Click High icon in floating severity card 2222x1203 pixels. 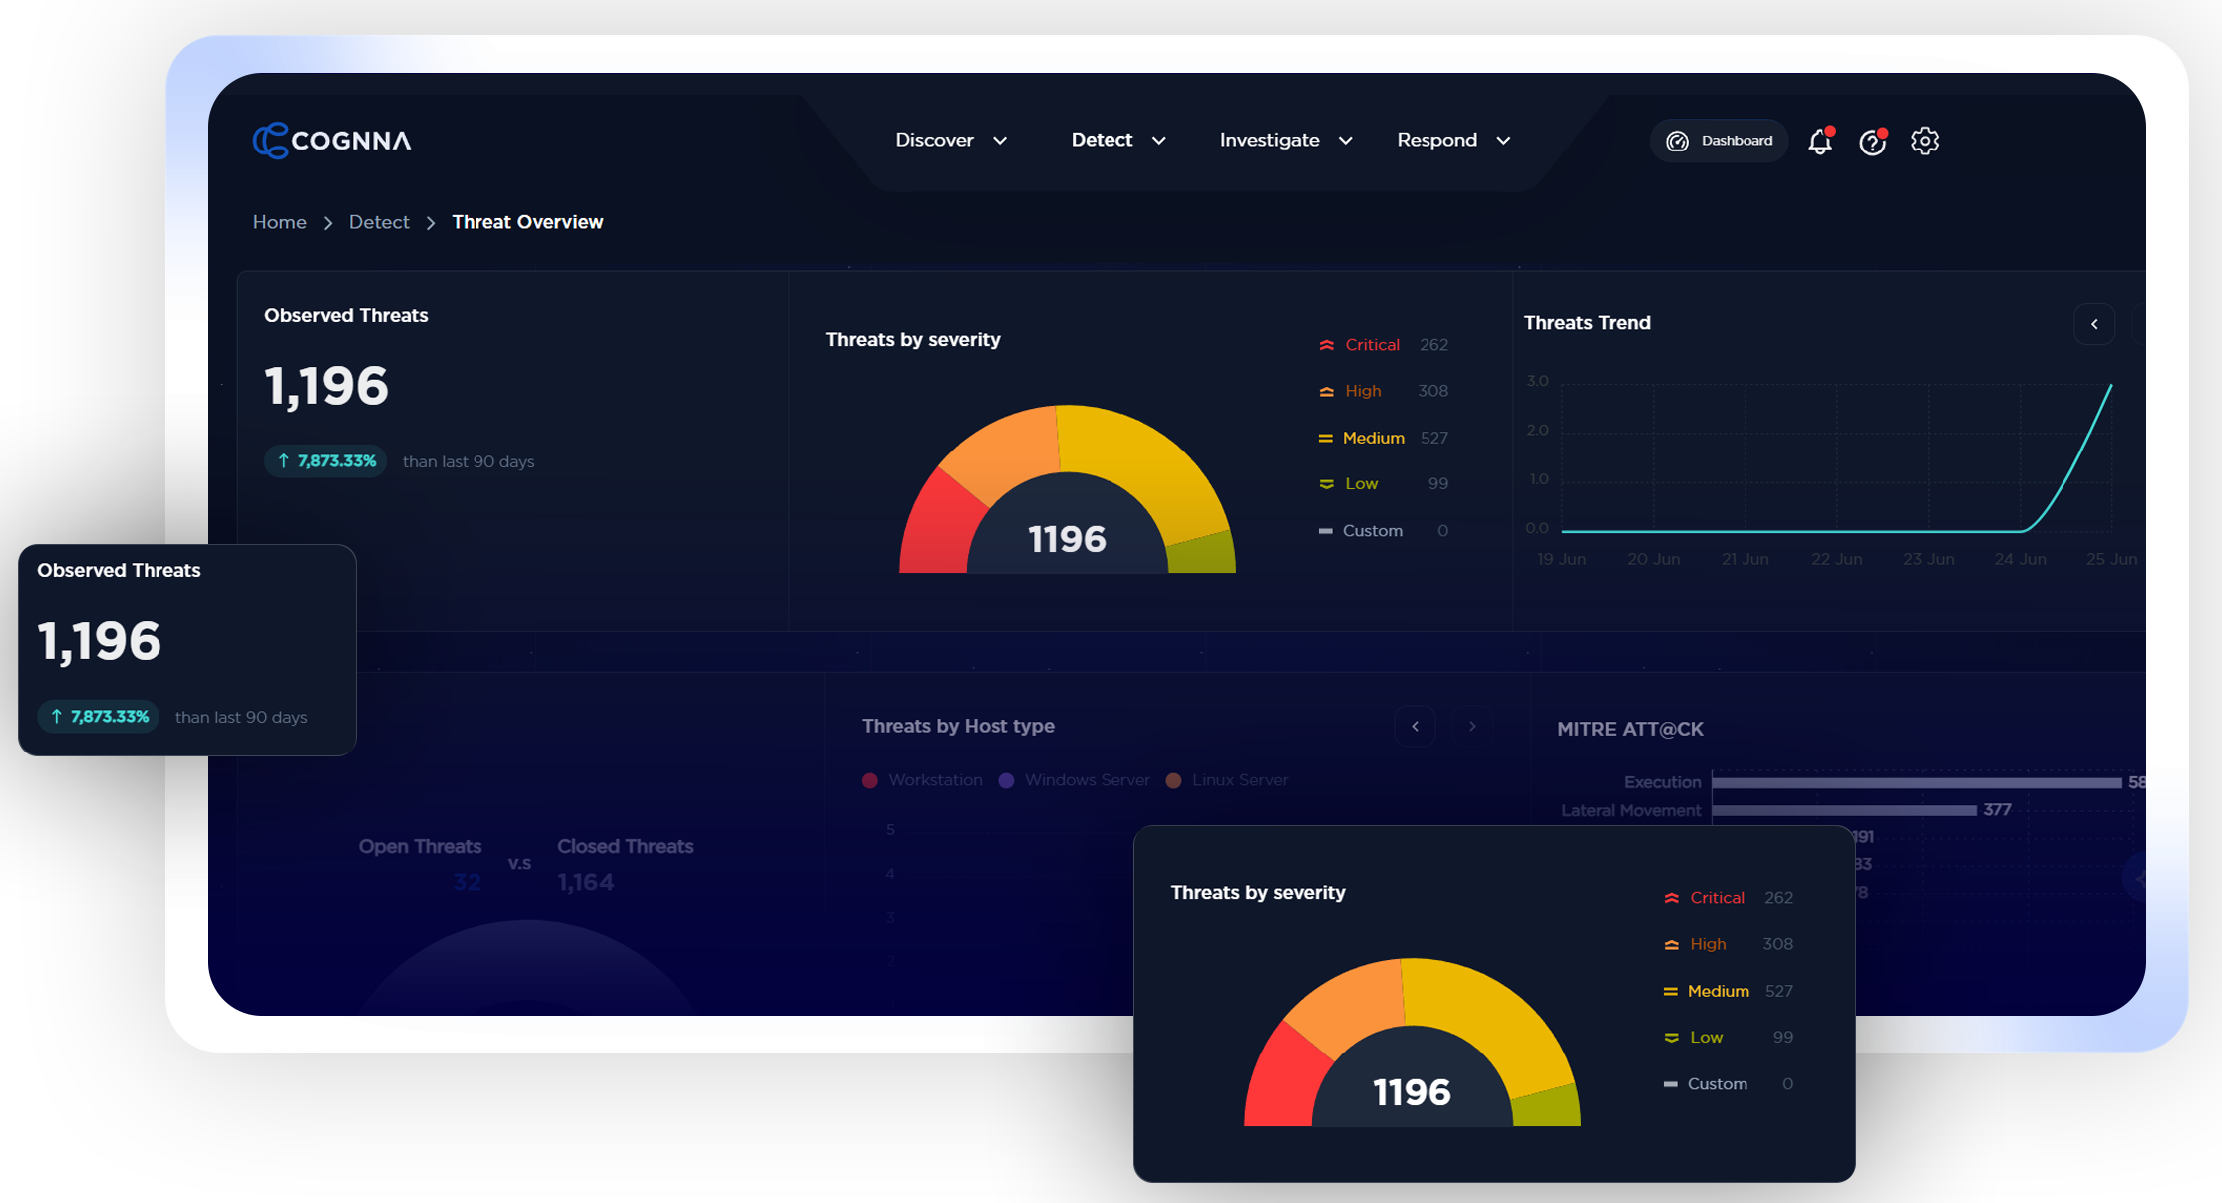[1671, 944]
